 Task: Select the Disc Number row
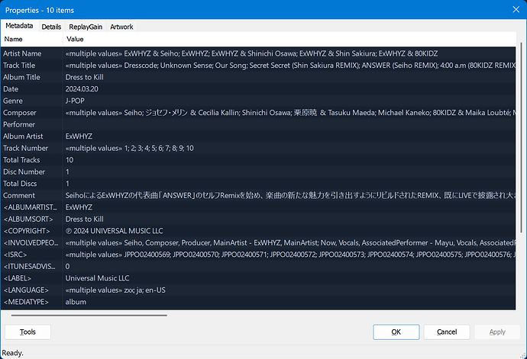(258, 171)
